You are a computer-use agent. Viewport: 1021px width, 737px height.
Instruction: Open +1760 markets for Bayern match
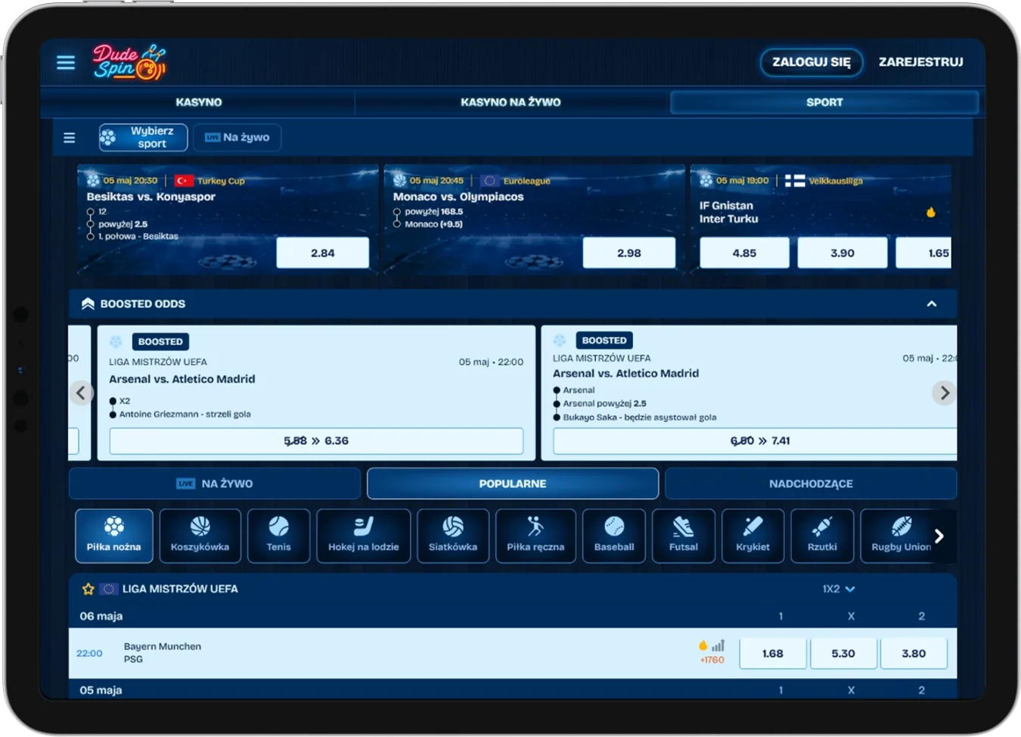click(x=712, y=661)
